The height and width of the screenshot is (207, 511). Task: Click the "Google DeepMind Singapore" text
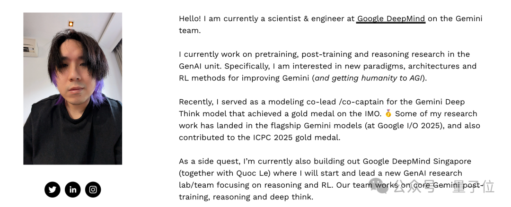417,162
